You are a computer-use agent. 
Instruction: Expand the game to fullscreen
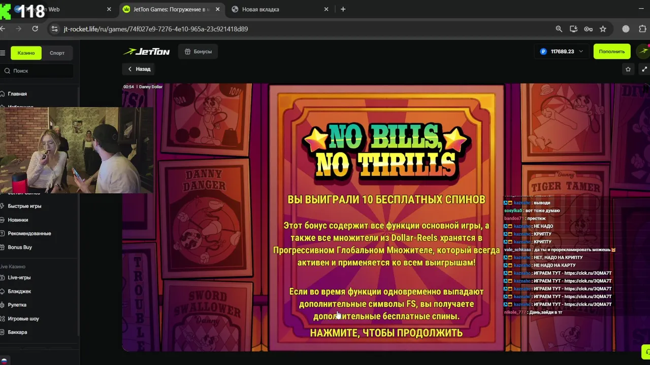pos(644,69)
